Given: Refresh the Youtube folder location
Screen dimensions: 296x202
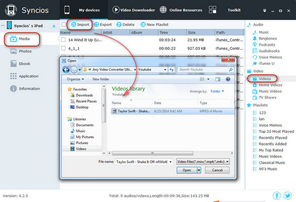Looking at the screenshot, I should tap(171, 69).
